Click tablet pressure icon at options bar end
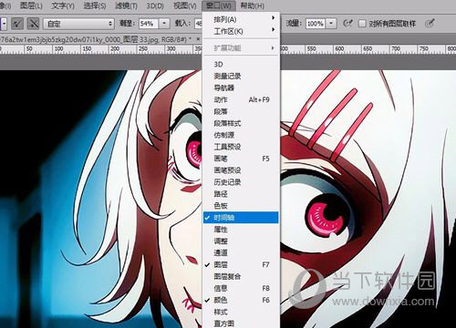The height and width of the screenshot is (328, 456). coord(430,24)
